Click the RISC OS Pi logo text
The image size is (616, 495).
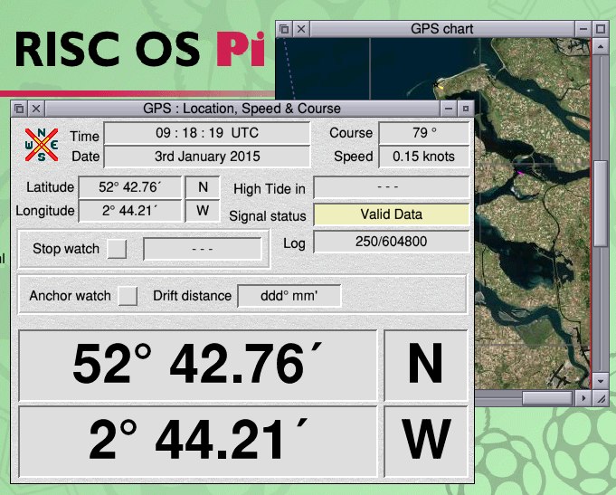coord(140,50)
